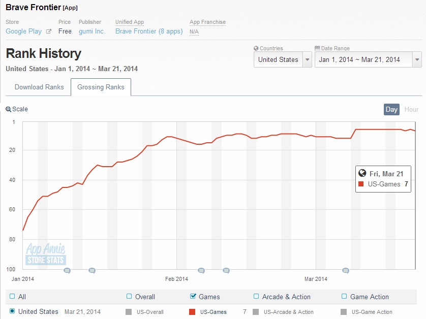Click the globe icon beside Countries

256,48
